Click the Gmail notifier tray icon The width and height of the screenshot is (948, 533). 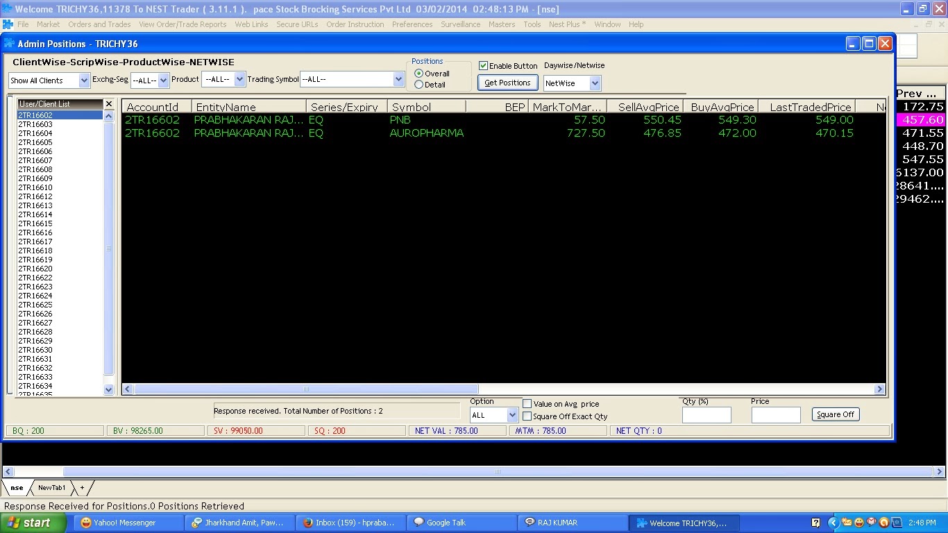871,523
